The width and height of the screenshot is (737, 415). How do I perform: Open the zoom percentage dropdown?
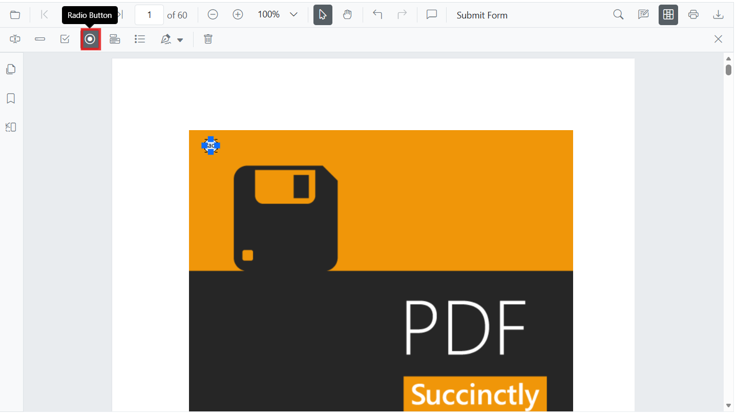tap(293, 15)
